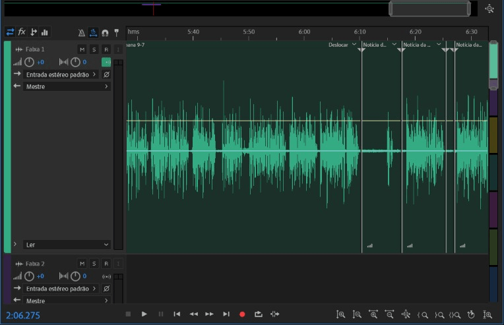The height and width of the screenshot is (325, 504).
Task: Click Zoom Out (Amplitude) icon
Action: (357, 314)
